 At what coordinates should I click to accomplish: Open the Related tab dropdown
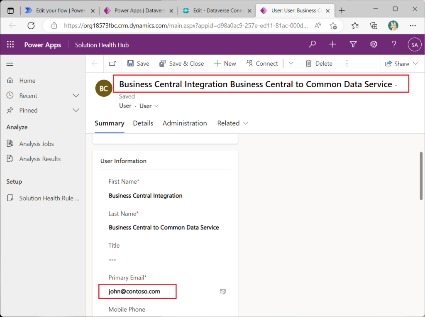click(232, 123)
